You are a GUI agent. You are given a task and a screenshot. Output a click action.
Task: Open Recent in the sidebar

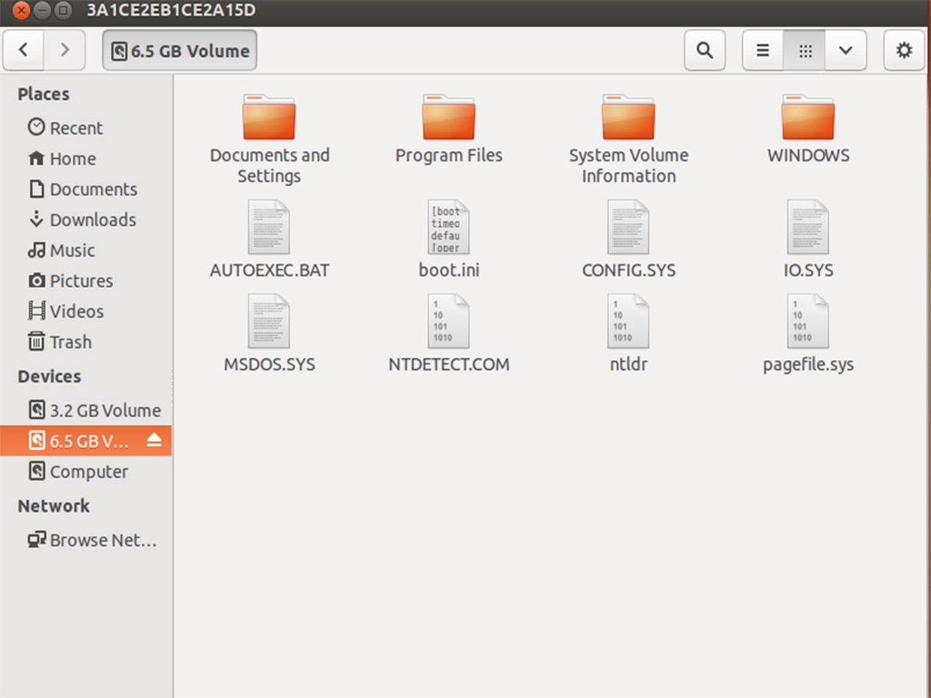pyautogui.click(x=86, y=128)
